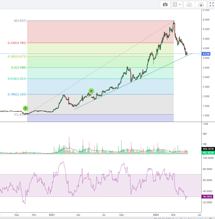Open the layout dropdown arrow
The height and width of the screenshot is (219, 215).
tap(180, 5)
